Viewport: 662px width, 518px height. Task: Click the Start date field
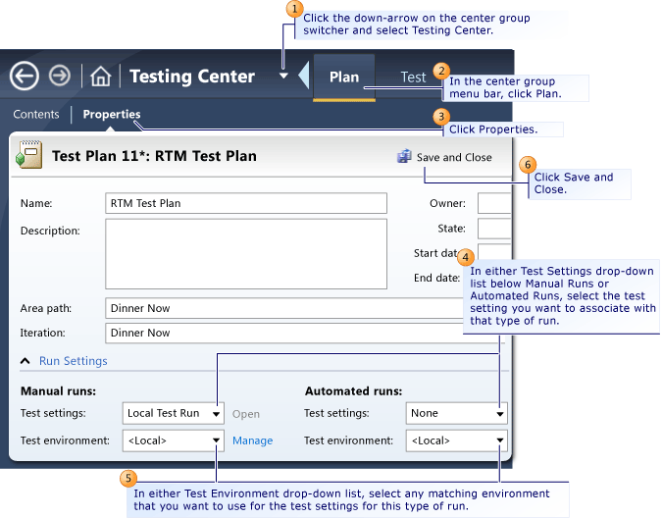coord(494,251)
